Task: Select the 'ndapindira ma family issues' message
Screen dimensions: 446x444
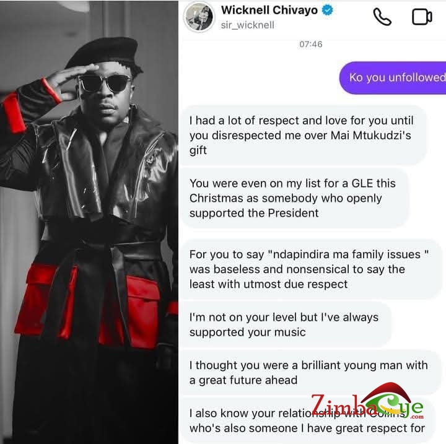Action: tap(311, 269)
